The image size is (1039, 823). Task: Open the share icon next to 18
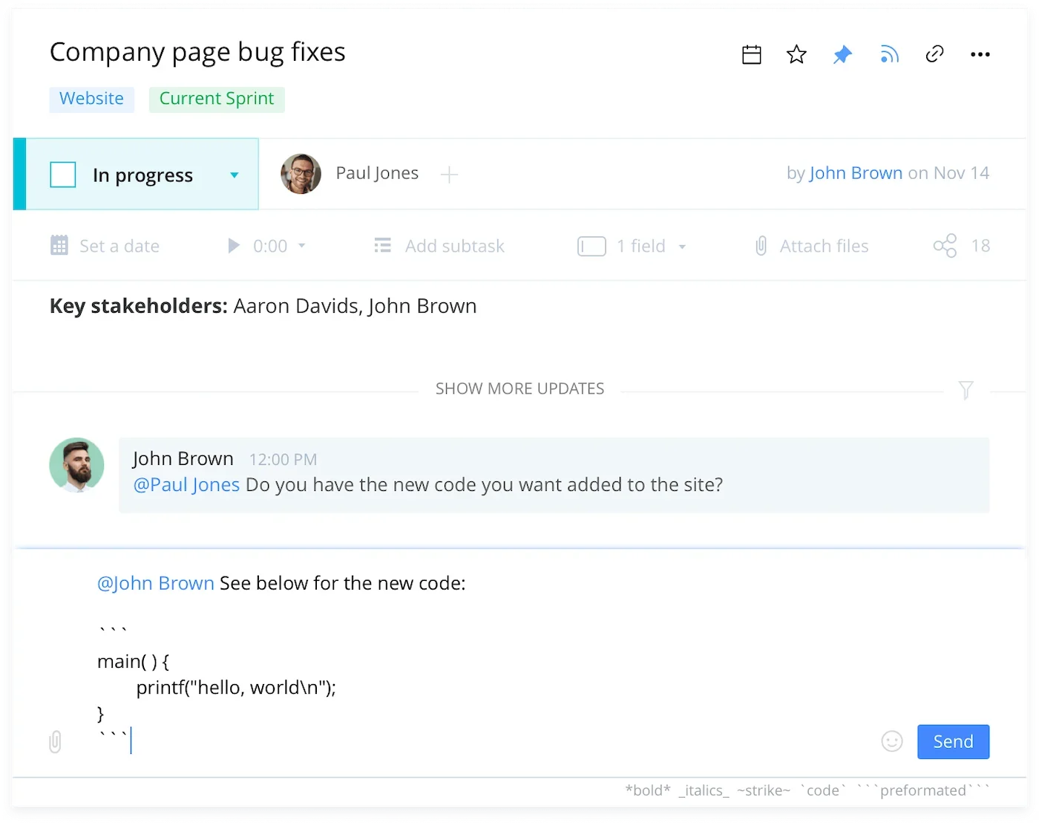(x=945, y=246)
